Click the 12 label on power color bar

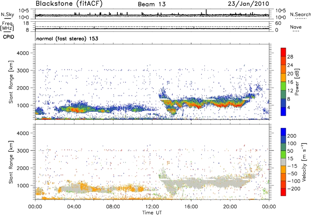click(290, 91)
